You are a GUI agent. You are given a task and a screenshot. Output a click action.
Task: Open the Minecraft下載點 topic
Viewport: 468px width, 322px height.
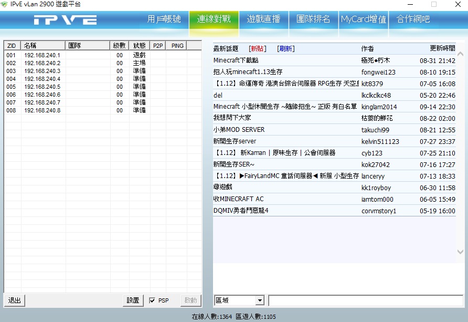point(236,60)
